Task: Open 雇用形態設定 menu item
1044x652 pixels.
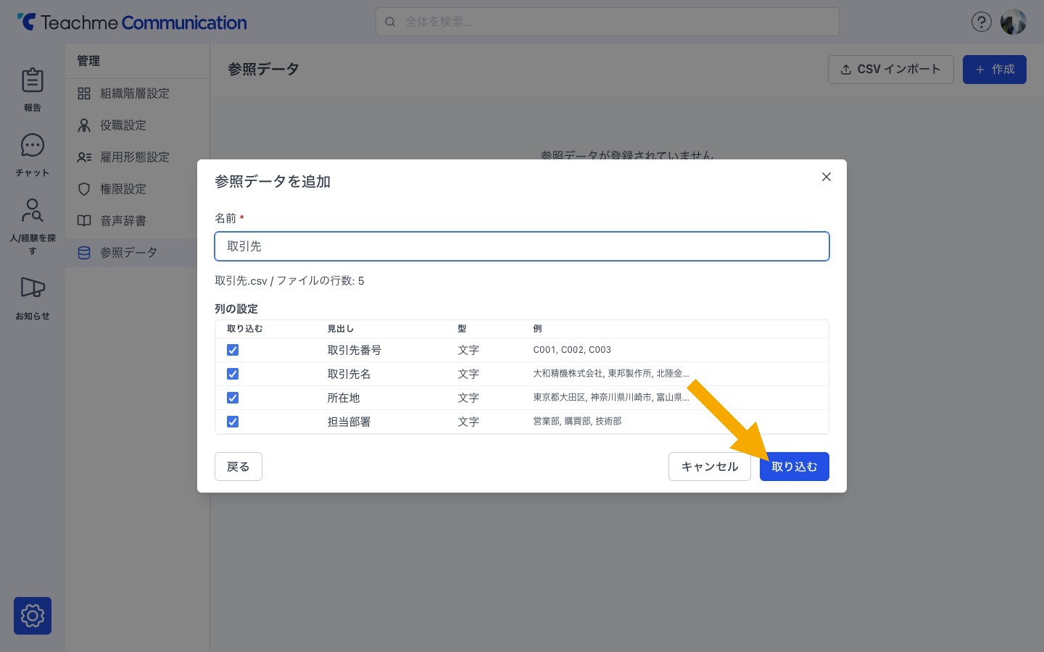Action: (x=137, y=157)
